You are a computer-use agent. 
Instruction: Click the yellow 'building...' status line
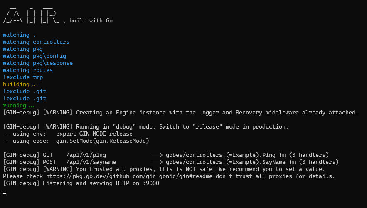coord(20,84)
